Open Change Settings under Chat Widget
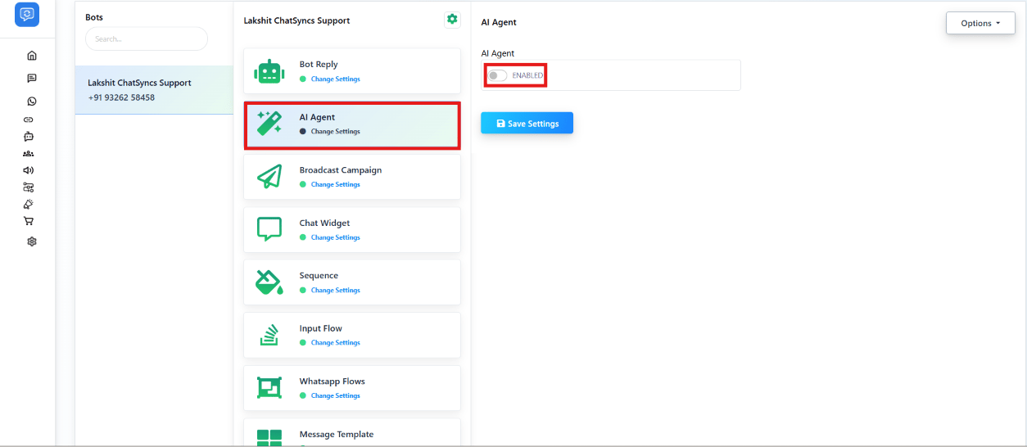 point(335,237)
